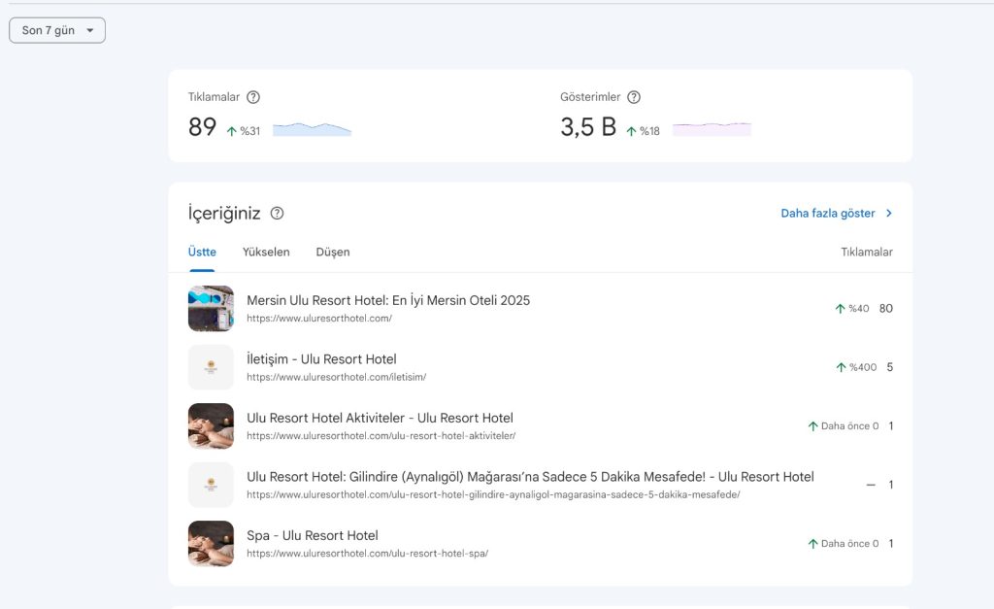Viewport: 994px width, 609px height.
Task: Select the Üstte tab
Action: pos(201,252)
